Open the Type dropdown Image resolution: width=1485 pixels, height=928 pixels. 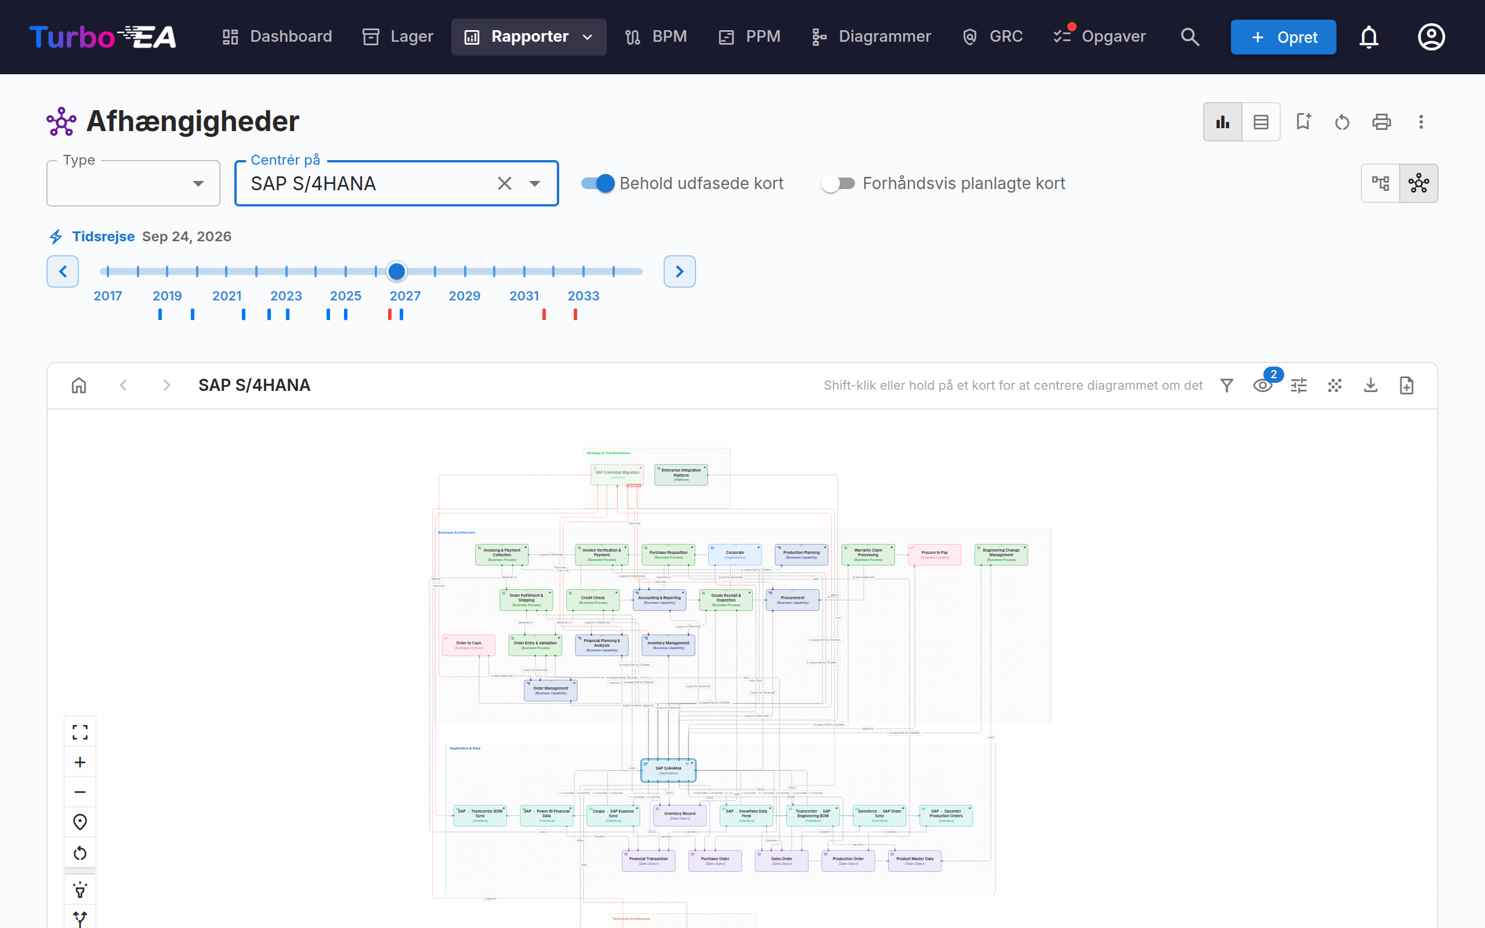133,183
